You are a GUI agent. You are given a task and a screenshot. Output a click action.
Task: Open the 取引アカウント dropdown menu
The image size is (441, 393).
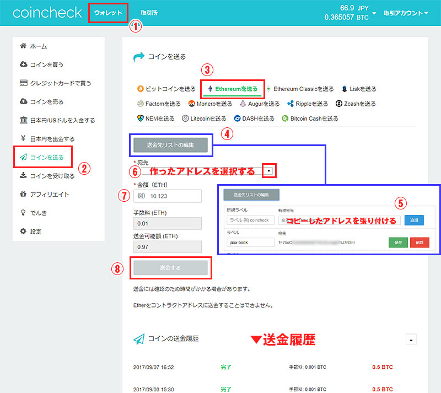[x=406, y=13]
